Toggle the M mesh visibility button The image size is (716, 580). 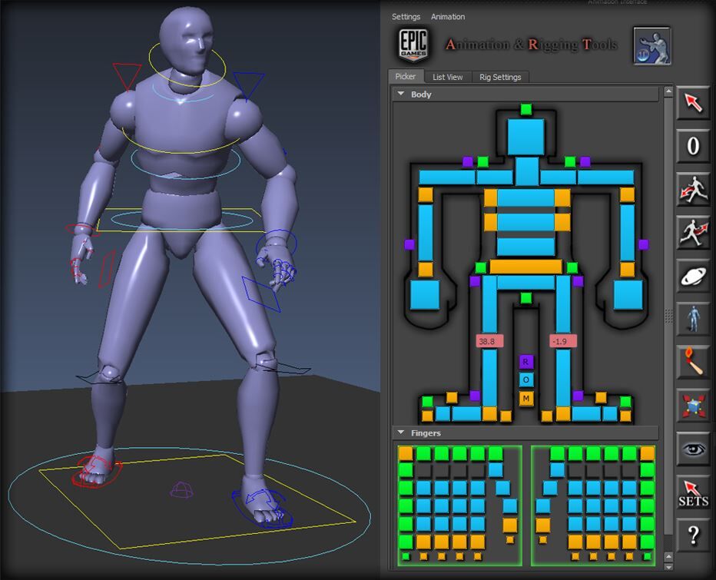pyautogui.click(x=525, y=398)
